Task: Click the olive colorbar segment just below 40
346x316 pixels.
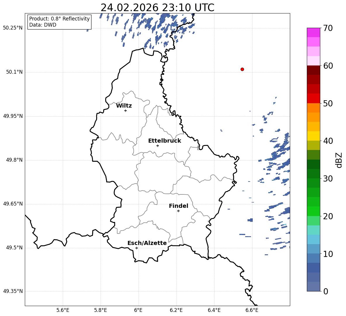Action: coord(313,145)
